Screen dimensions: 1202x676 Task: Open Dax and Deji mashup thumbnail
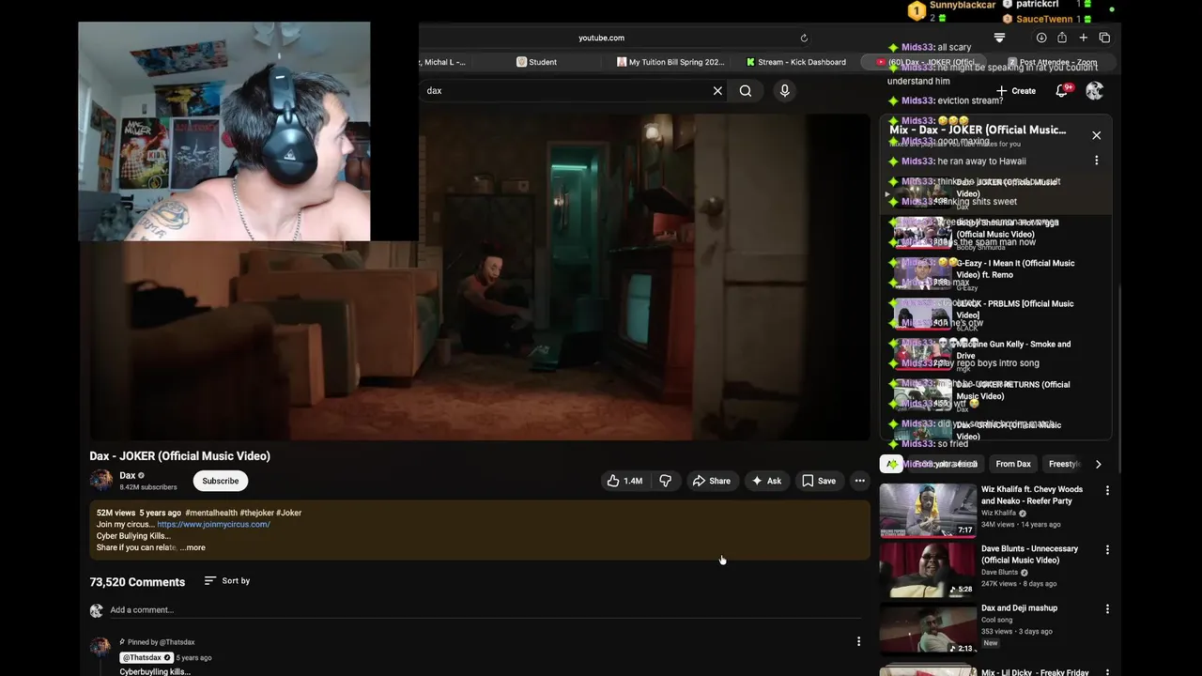pos(928,628)
